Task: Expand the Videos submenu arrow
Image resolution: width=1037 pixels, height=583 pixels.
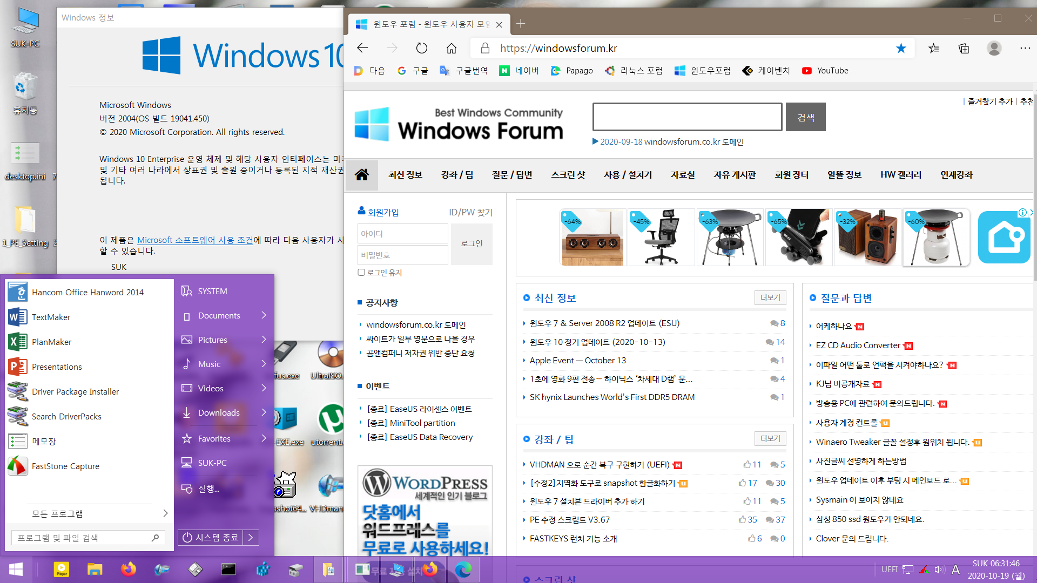Action: pos(264,388)
